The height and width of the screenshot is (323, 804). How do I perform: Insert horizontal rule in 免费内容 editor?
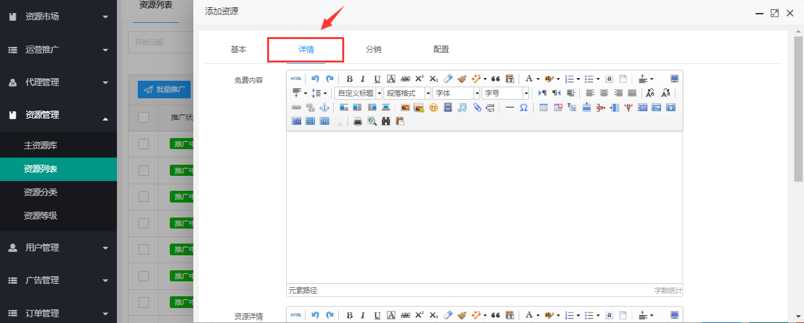[x=509, y=107]
